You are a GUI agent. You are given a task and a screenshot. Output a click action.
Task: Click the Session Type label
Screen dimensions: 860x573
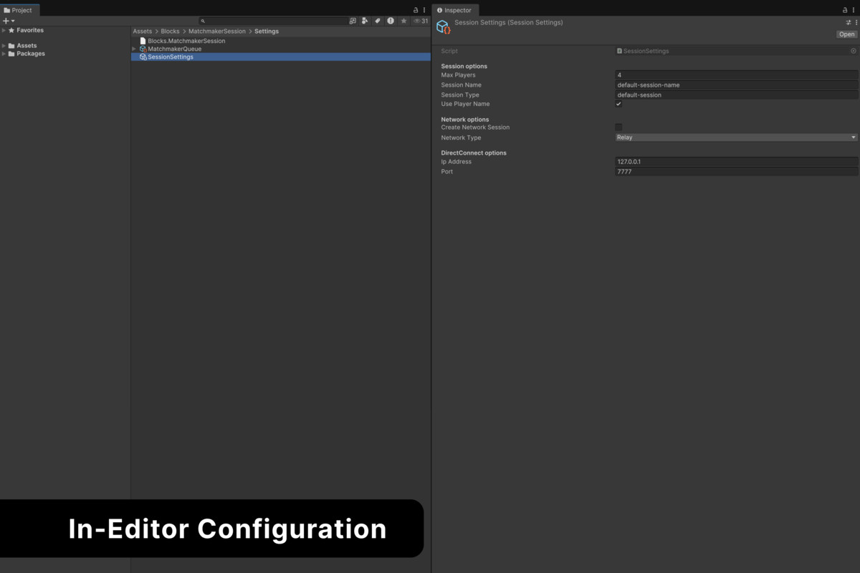[x=460, y=95]
